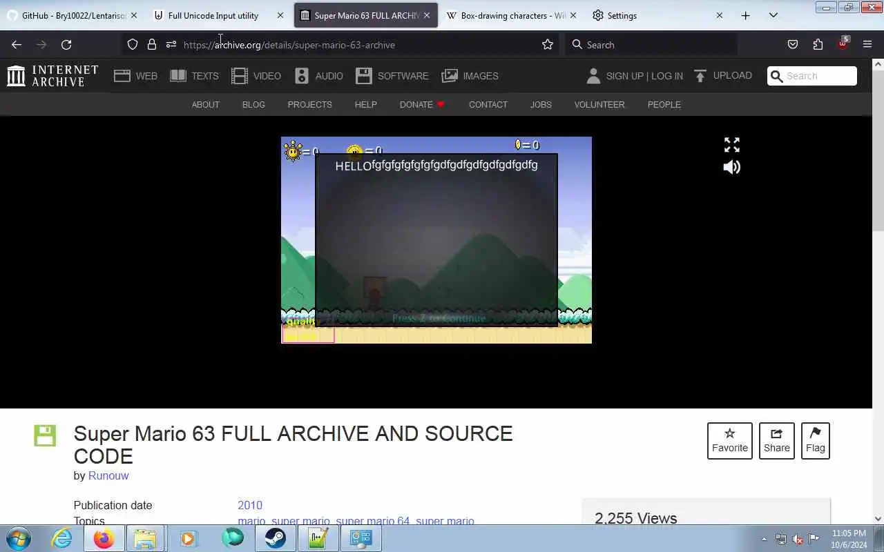Screen dimensions: 884x552
Task: Favorite this archive item
Action: (730, 441)
